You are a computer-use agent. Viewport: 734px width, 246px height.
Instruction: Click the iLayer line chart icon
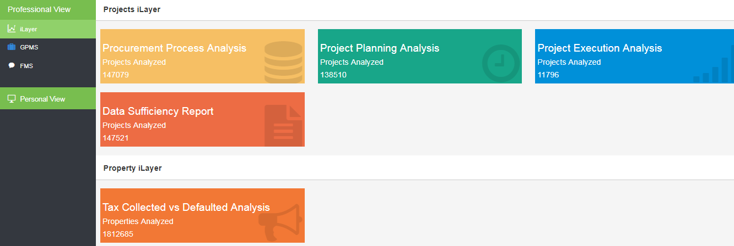point(12,29)
